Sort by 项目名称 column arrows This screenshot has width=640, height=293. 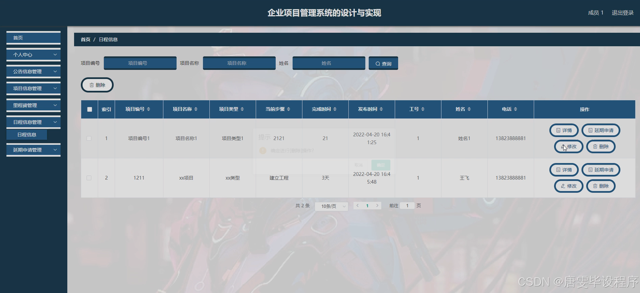pyautogui.click(x=196, y=109)
